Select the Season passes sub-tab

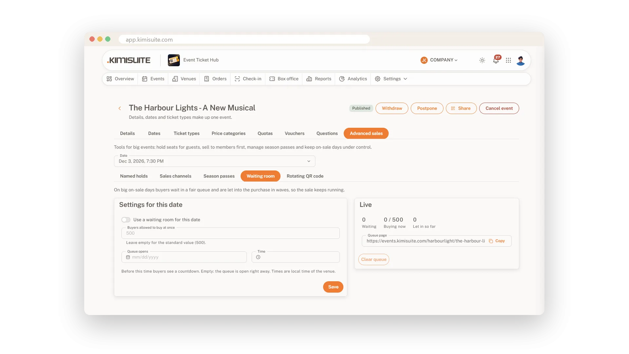point(219,176)
